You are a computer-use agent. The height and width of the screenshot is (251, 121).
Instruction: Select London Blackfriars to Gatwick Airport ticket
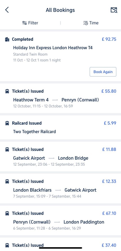pos(60,189)
